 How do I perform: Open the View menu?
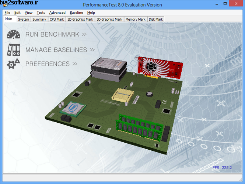pyautogui.click(x=29, y=13)
